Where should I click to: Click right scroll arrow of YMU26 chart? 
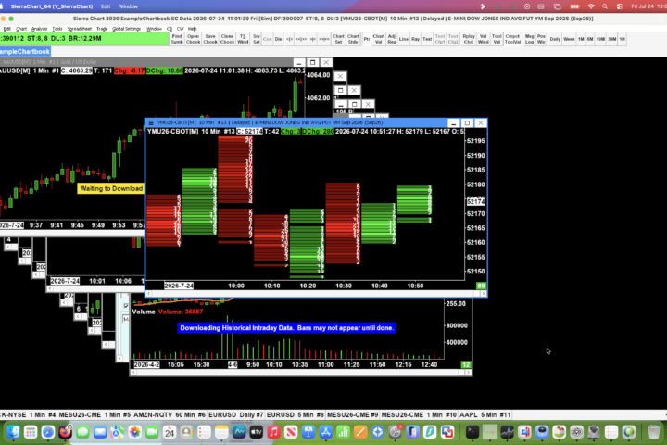tap(484, 293)
